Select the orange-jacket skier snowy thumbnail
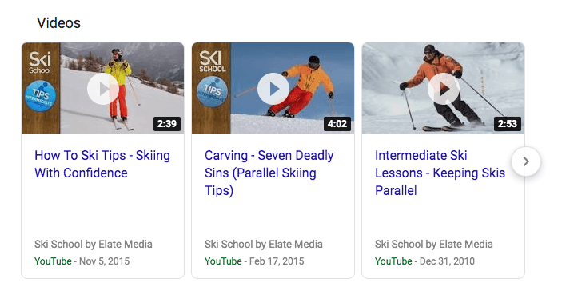 (443, 88)
